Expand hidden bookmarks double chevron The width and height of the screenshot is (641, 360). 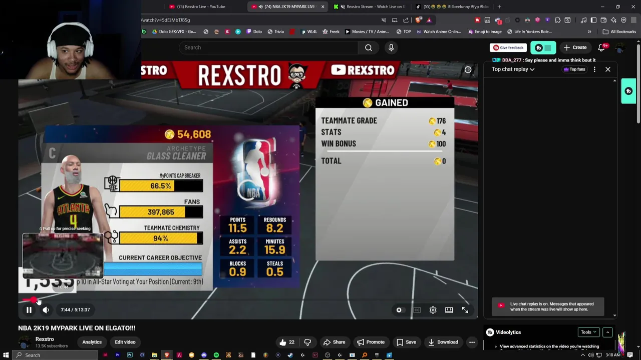(589, 31)
